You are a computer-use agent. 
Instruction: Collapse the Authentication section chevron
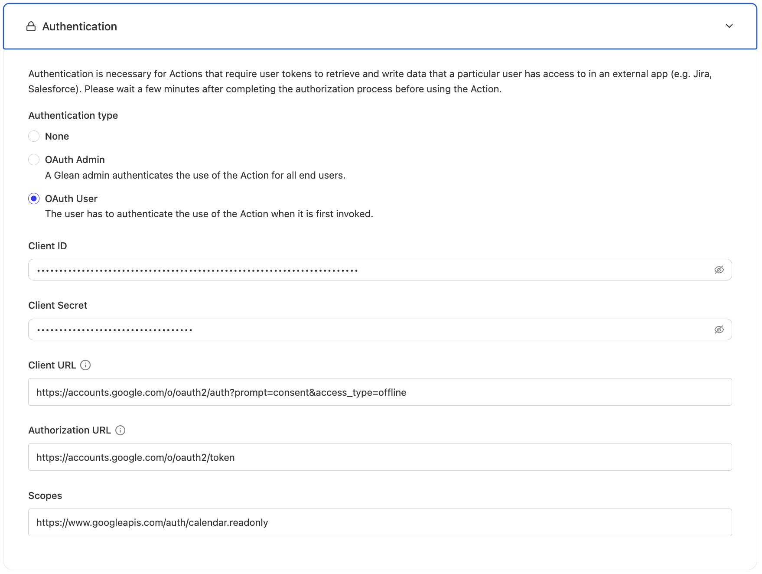click(729, 26)
